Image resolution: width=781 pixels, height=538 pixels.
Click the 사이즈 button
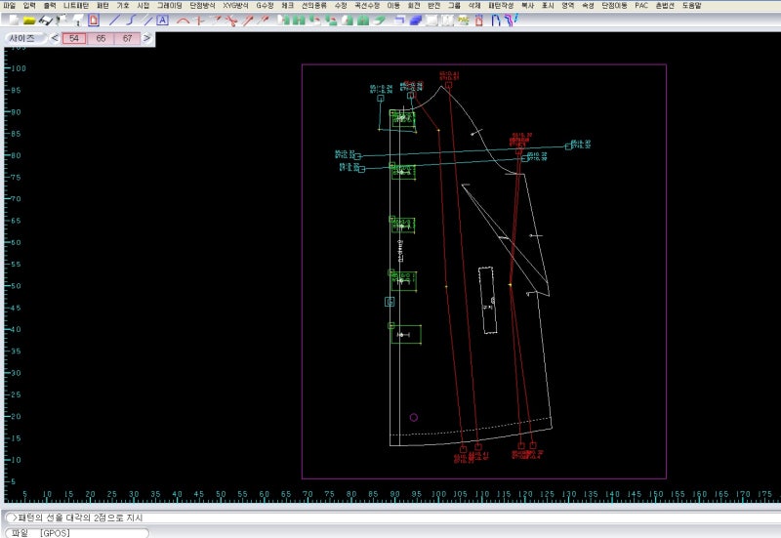pos(23,38)
